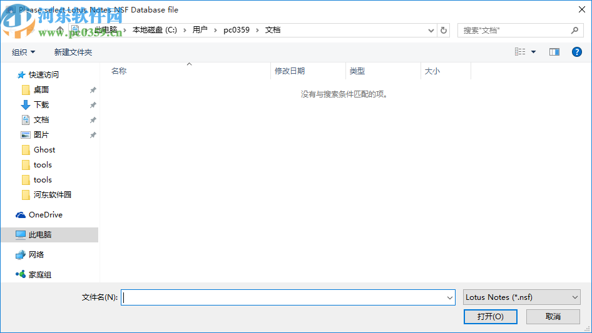Image resolution: width=592 pixels, height=333 pixels.
Task: Click the refresh icon beside address bar
Action: coord(444,30)
